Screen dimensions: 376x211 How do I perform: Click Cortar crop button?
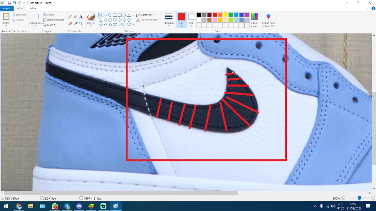tap(48, 15)
